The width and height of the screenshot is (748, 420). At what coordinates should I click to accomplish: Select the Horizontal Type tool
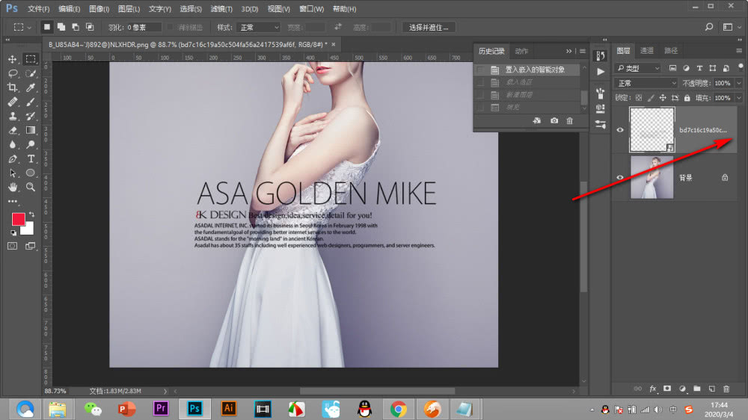[31, 158]
